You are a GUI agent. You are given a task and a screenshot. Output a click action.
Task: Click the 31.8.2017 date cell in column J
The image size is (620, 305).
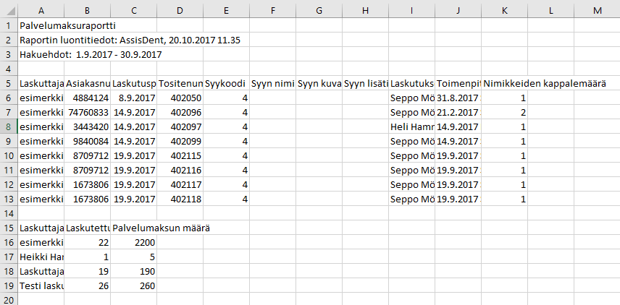click(x=458, y=98)
